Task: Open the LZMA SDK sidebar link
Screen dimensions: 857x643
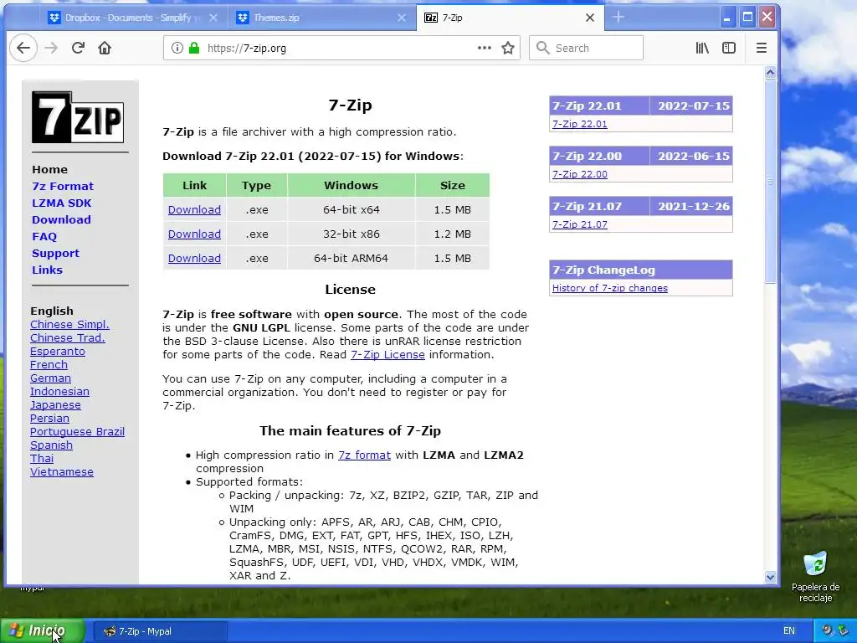Action: [x=62, y=203]
